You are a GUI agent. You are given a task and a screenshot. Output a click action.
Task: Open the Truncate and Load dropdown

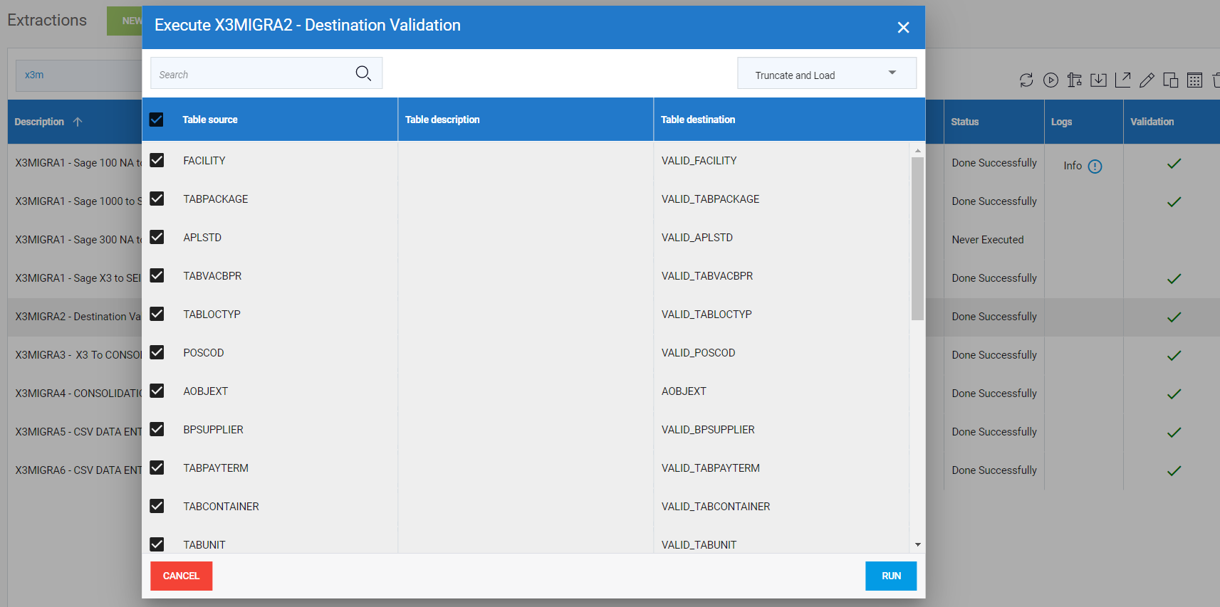pos(826,74)
